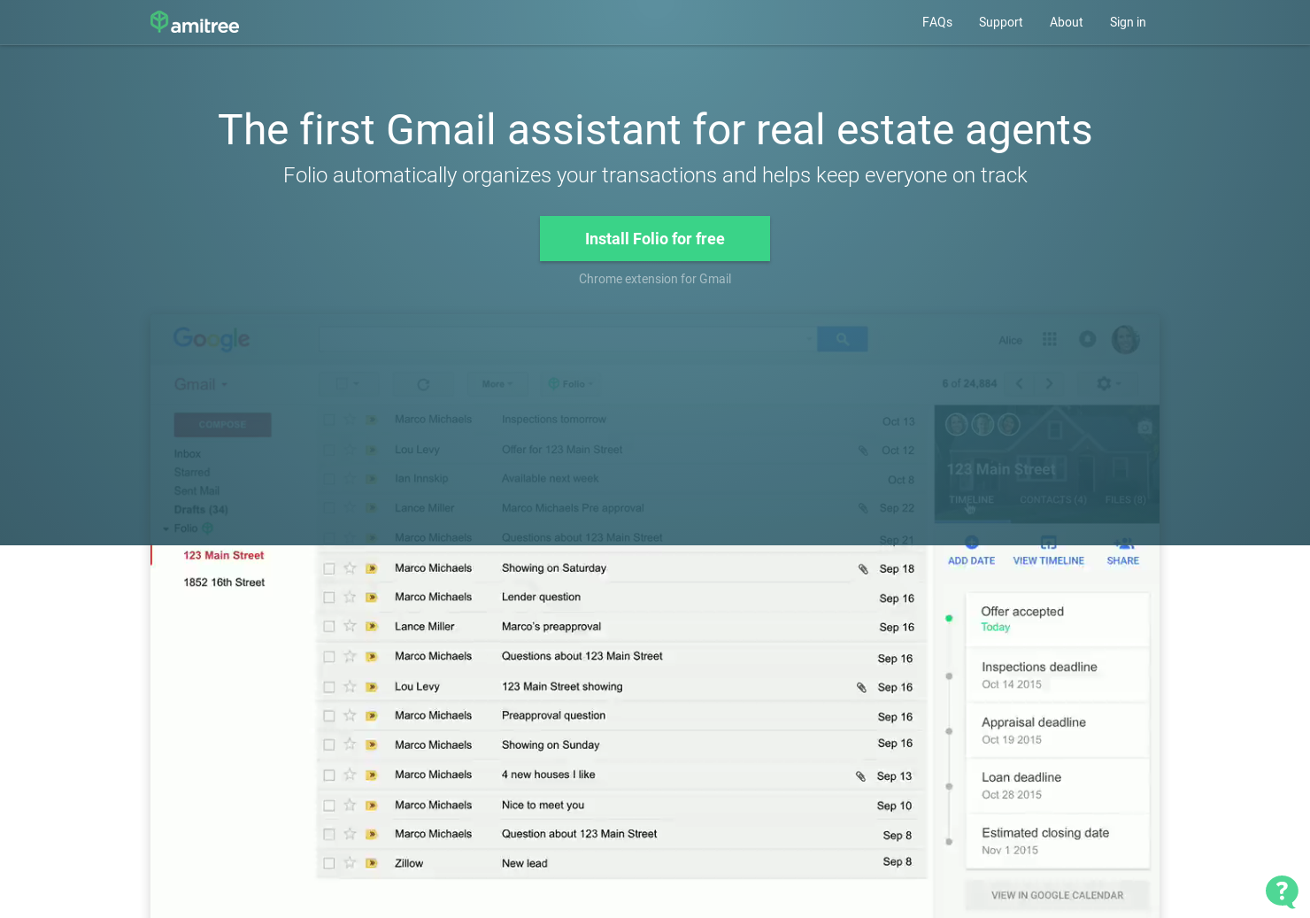Click the Alice profile avatar

[x=1126, y=339]
